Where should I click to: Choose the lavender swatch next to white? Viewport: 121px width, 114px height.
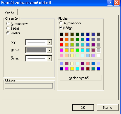tap(93, 55)
